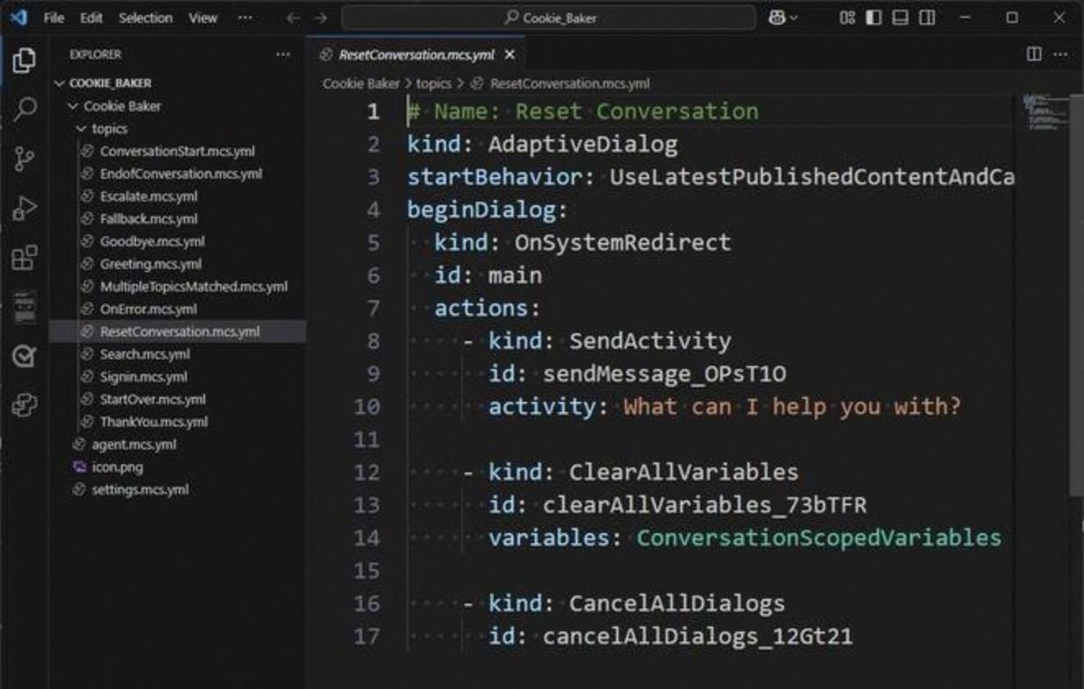Viewport: 1084px width, 689px height.
Task: Open Source Control view
Action: (24, 158)
